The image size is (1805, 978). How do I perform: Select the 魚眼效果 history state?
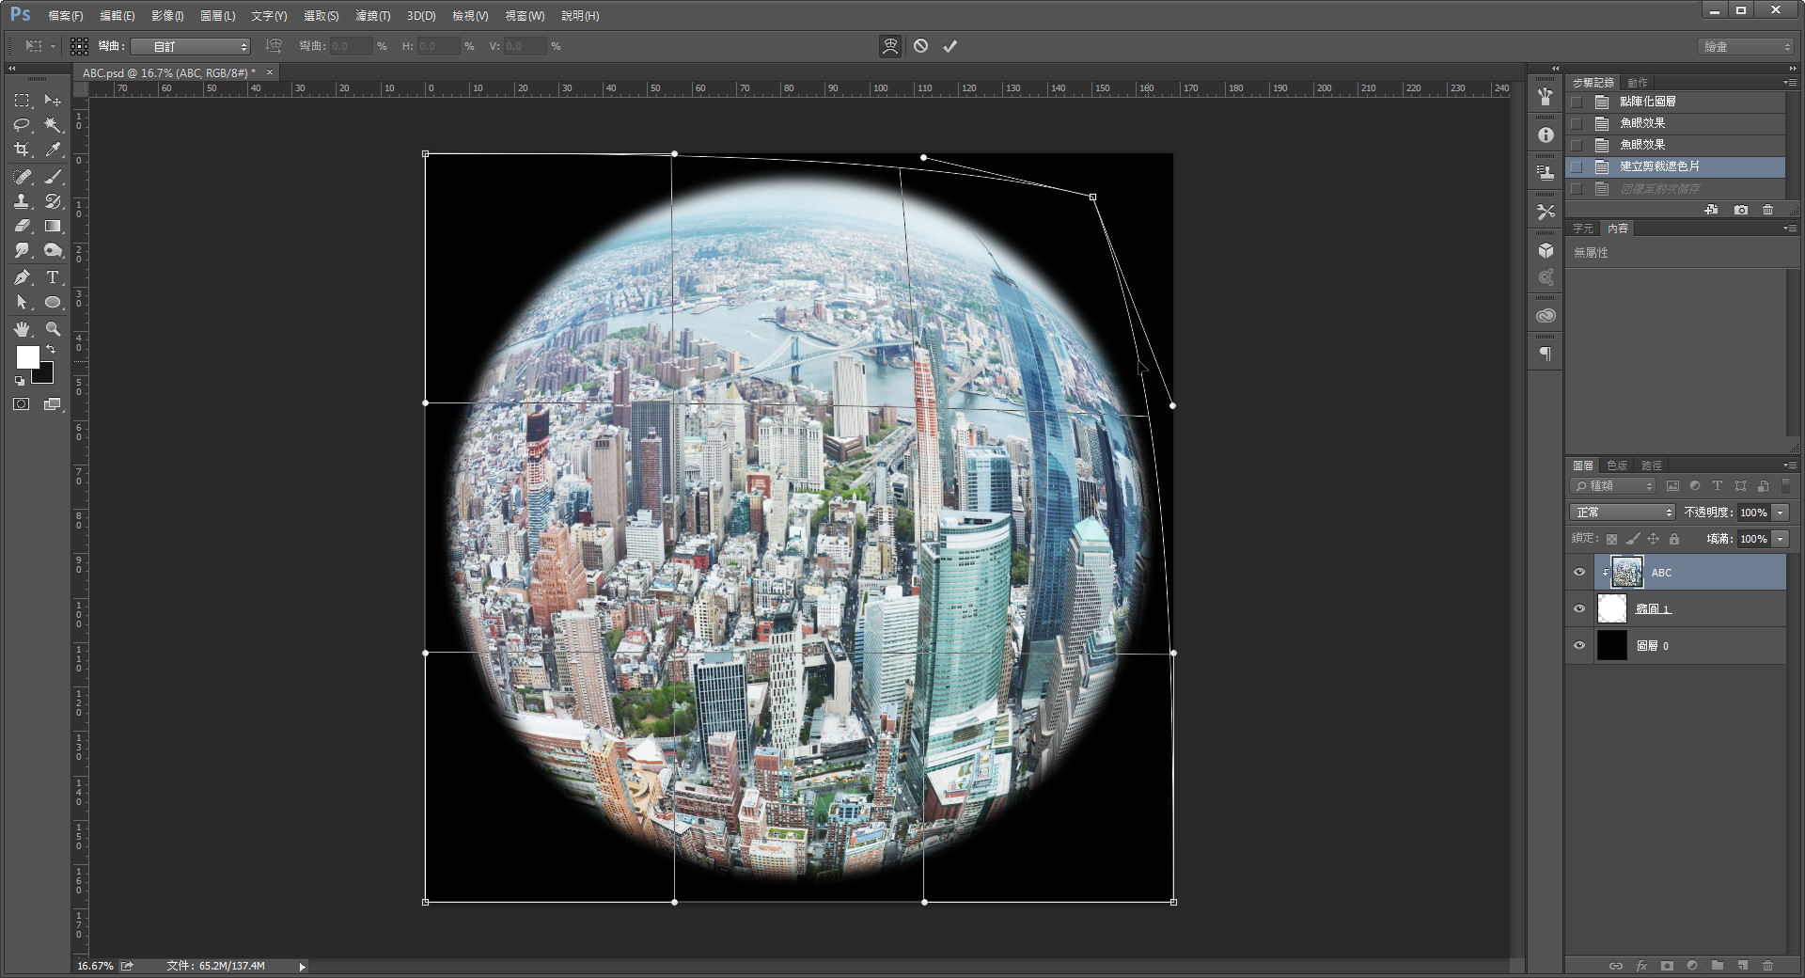point(1642,123)
